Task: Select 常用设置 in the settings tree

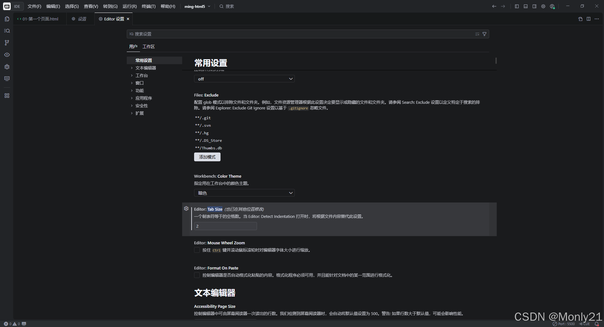Action: click(154, 60)
